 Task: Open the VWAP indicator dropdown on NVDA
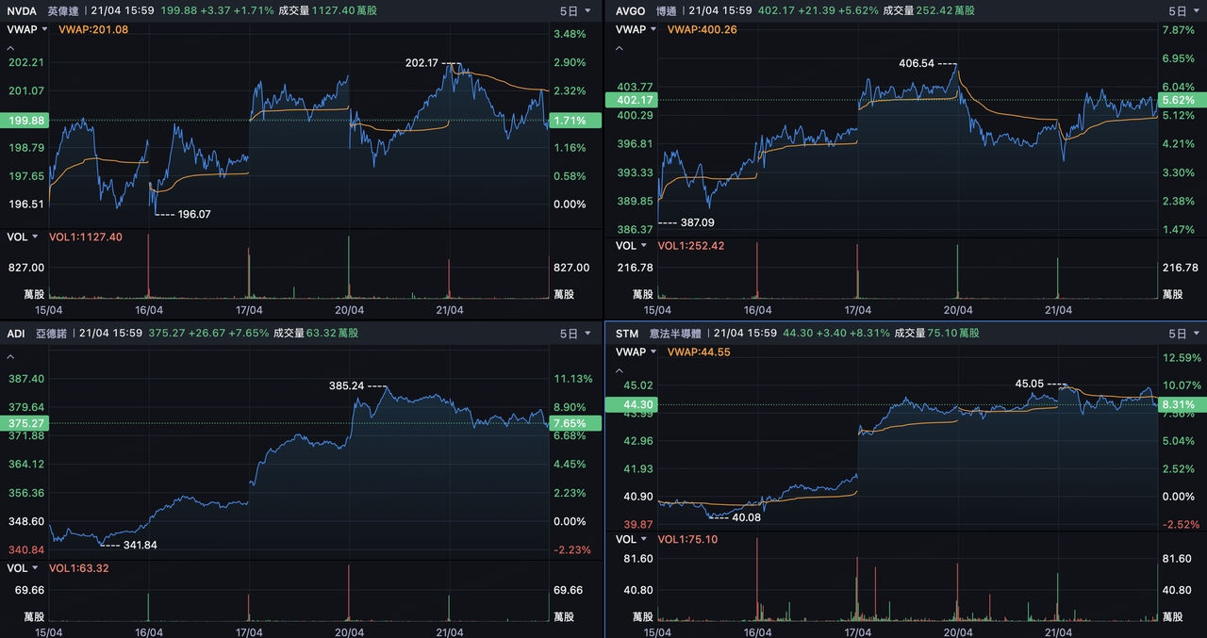[27, 29]
